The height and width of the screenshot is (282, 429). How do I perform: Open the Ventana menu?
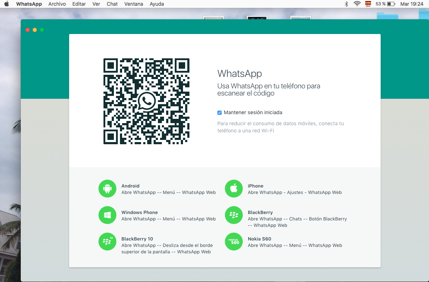134,4
